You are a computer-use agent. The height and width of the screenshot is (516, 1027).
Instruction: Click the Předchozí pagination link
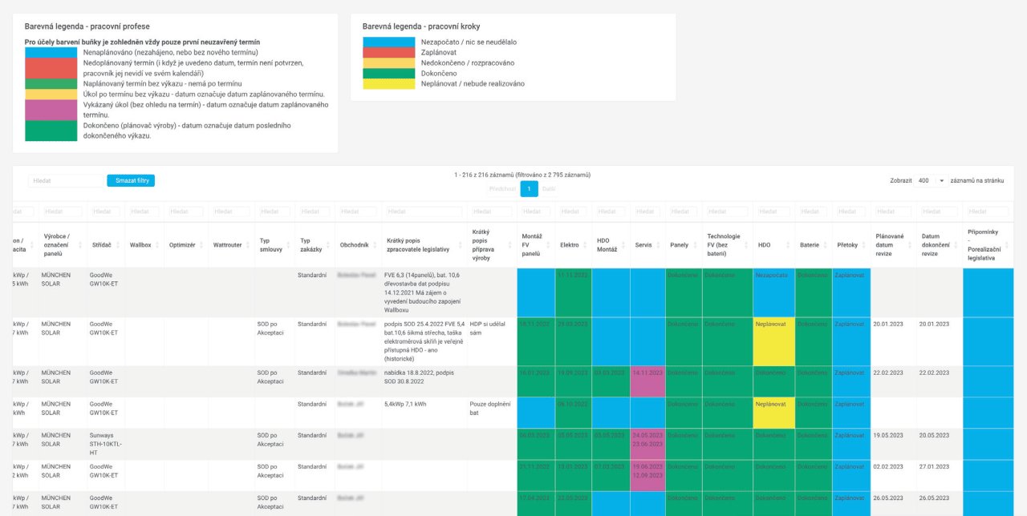503,189
